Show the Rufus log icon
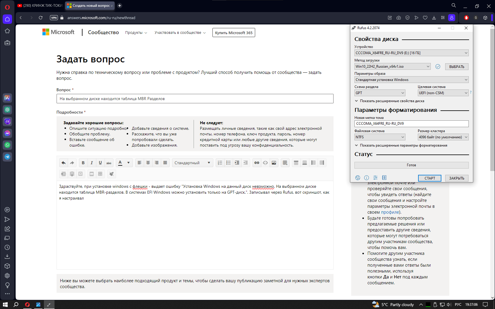Image resolution: width=495 pixels, height=309 pixels. click(x=384, y=178)
